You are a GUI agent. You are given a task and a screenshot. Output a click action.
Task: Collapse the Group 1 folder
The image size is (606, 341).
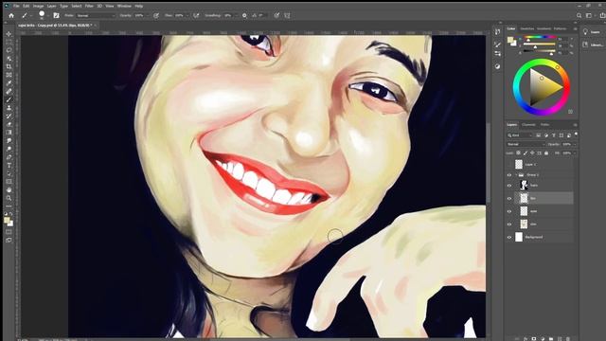516,174
